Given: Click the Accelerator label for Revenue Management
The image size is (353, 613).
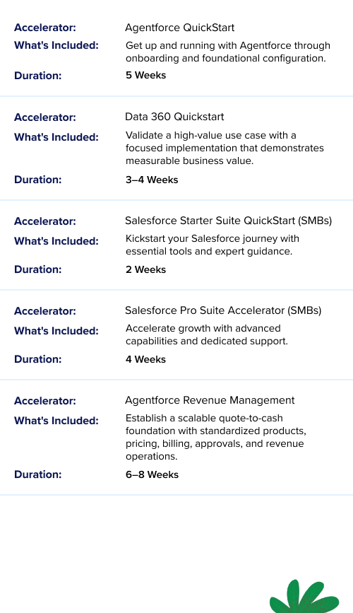Looking at the screenshot, I should (x=45, y=401).
